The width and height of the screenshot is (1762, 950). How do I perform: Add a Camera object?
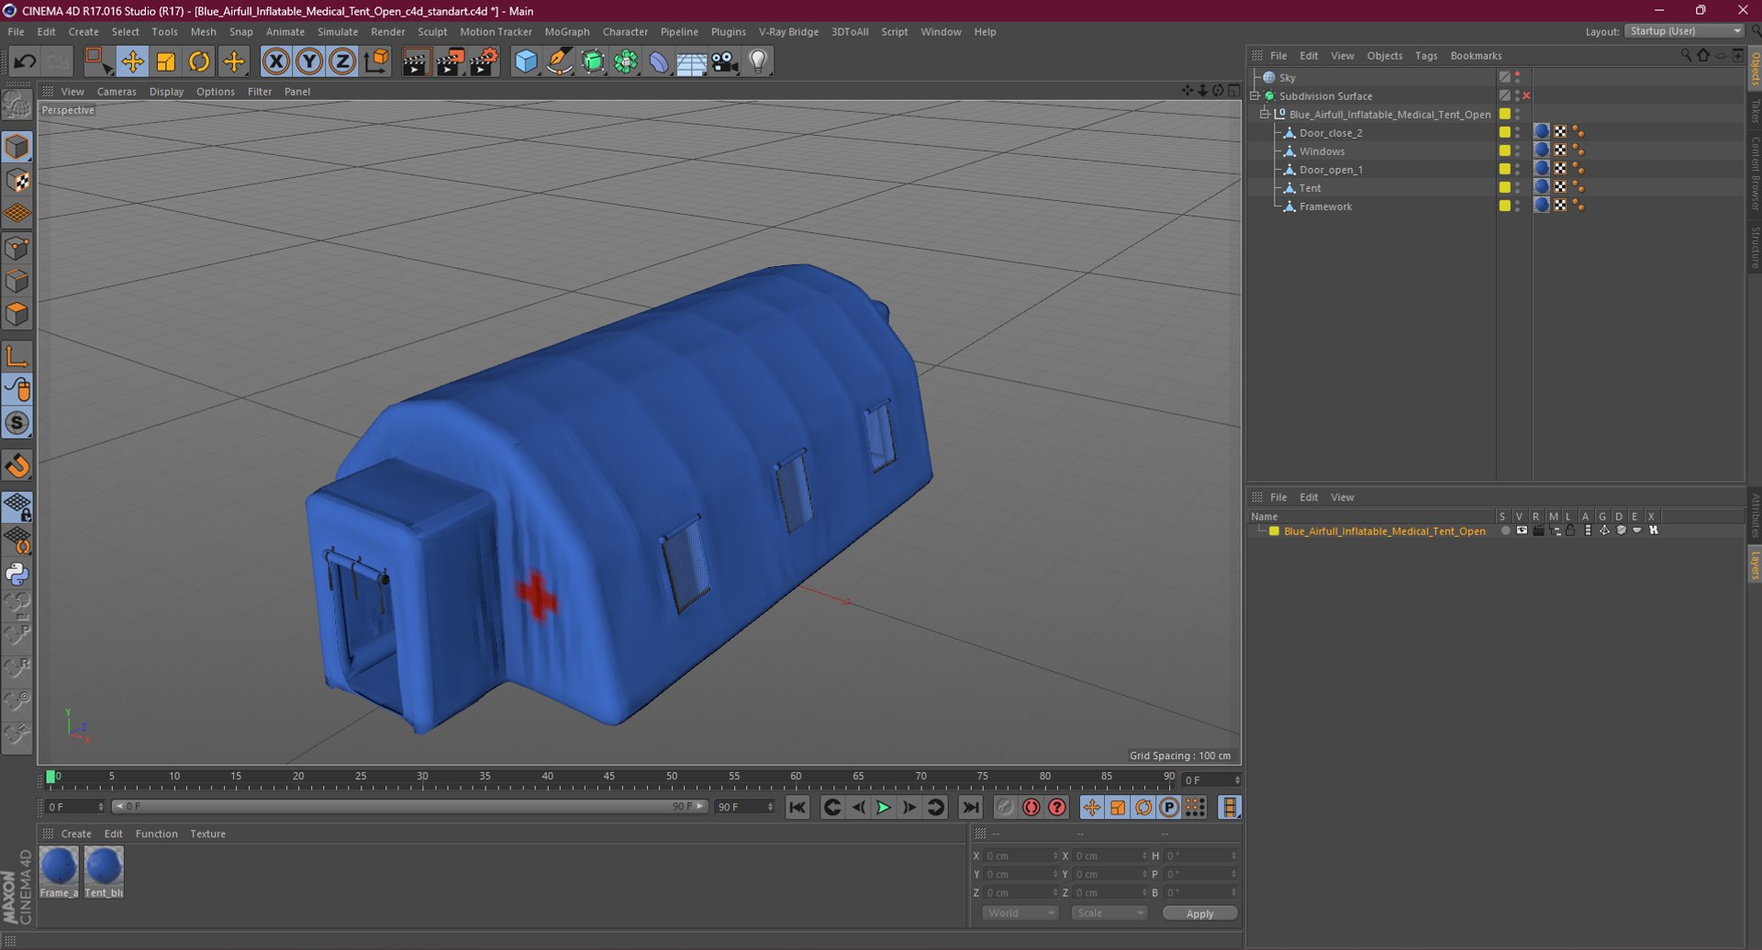pos(725,61)
